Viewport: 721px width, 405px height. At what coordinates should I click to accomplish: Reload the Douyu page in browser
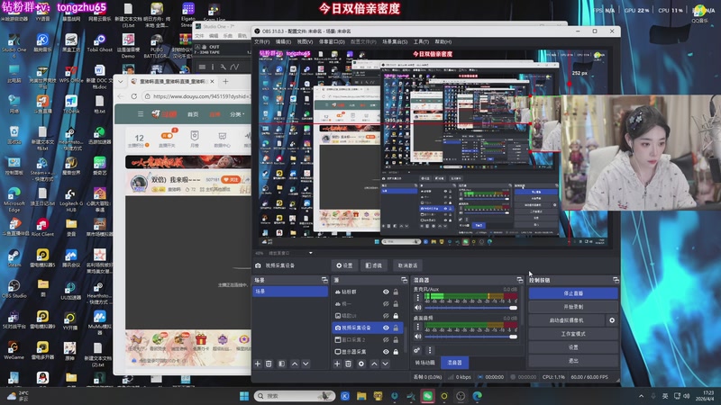133,96
